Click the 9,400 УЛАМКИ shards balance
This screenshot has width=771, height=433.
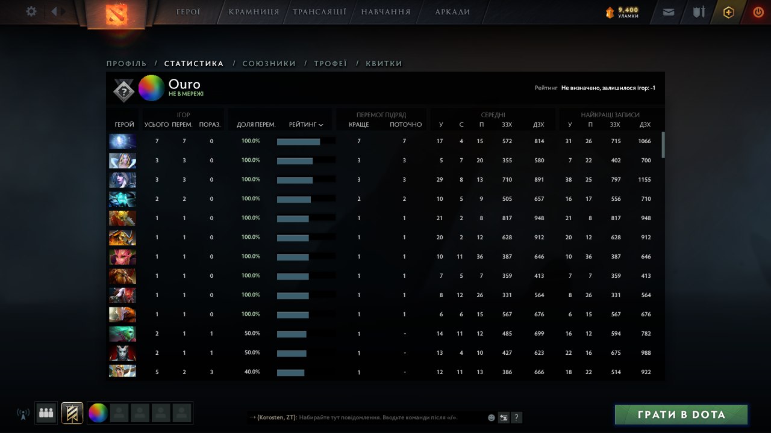click(x=628, y=12)
